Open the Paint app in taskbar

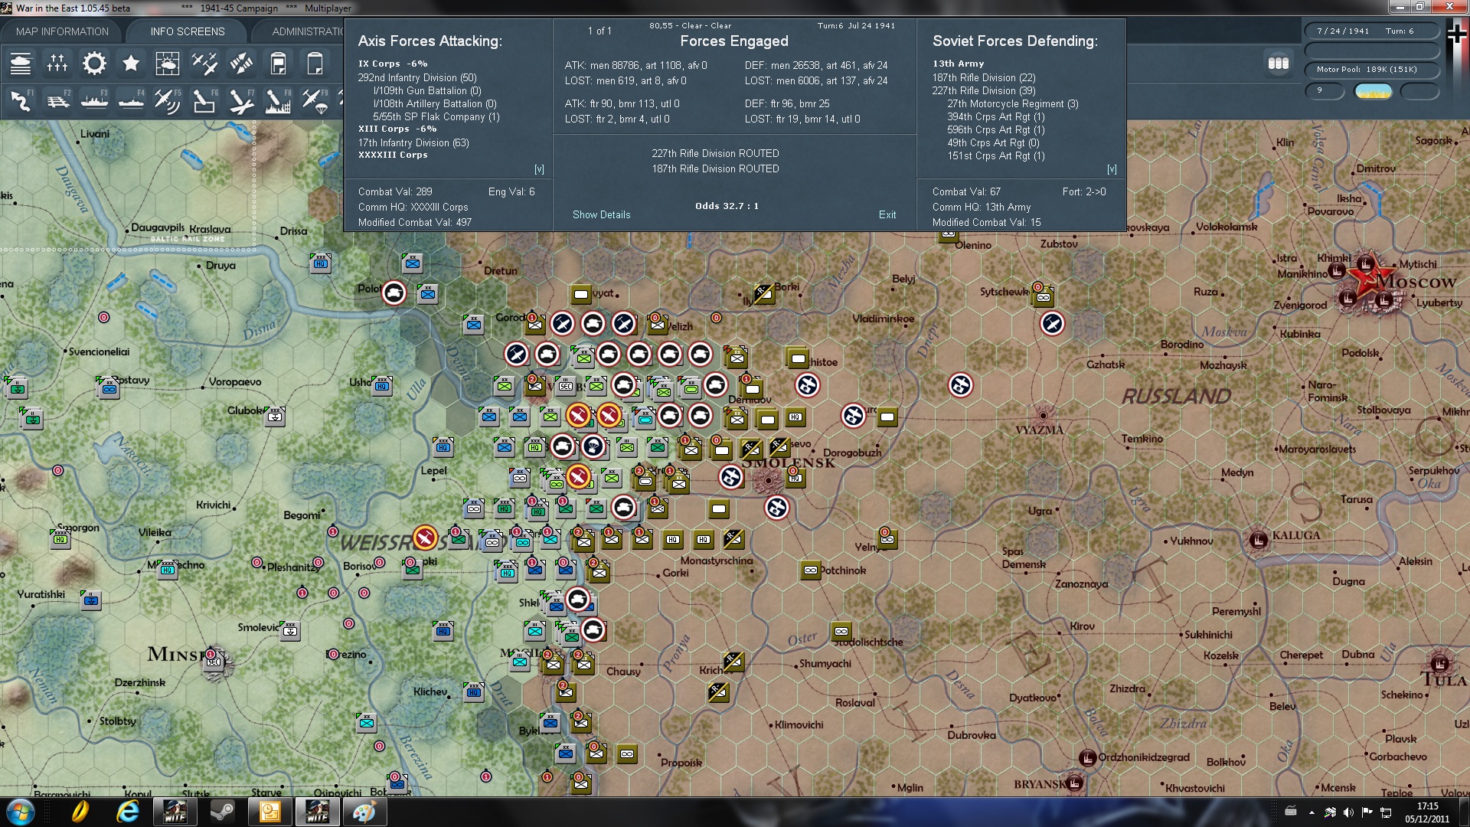(364, 812)
